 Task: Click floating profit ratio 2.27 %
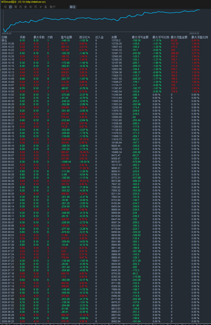pyautogui.click(x=196, y=53)
